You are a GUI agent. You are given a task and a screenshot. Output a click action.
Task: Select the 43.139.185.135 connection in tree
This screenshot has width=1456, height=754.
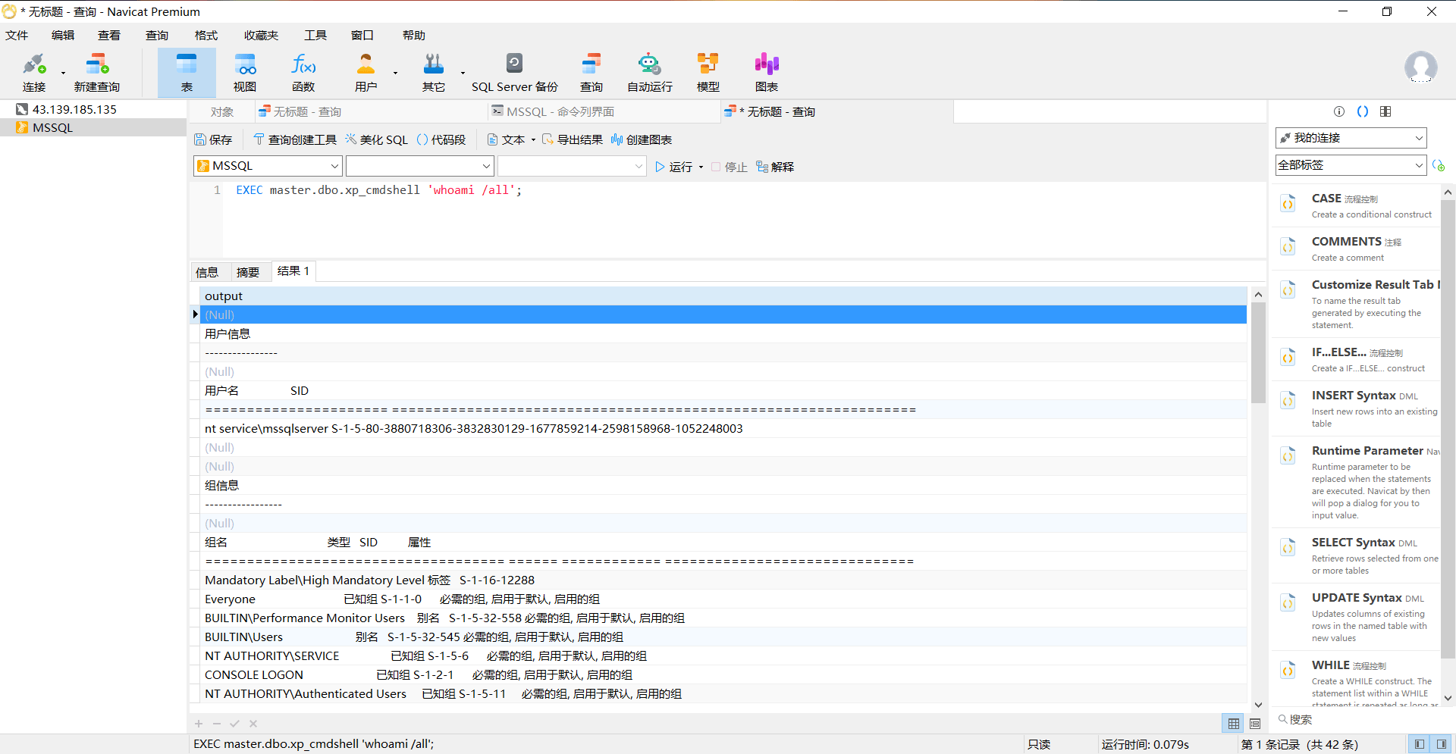pyautogui.click(x=74, y=109)
